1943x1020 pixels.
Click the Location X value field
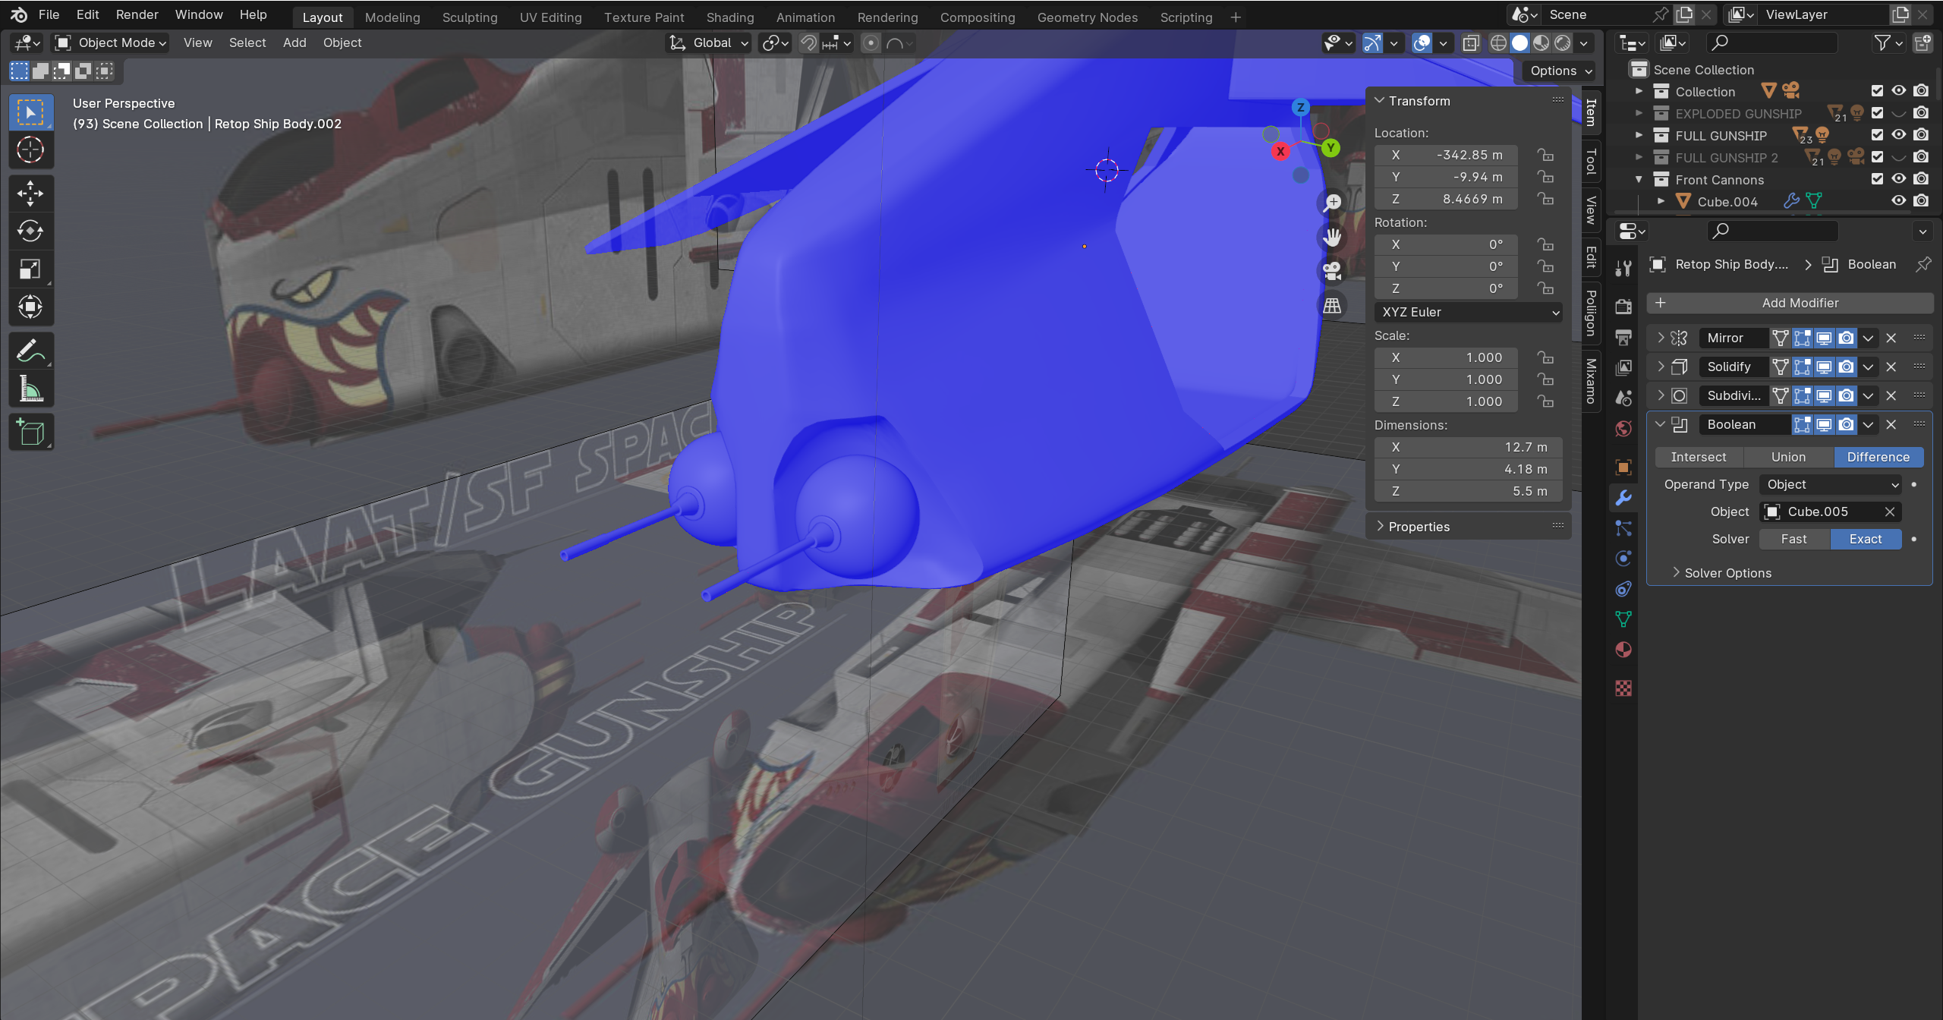1445,155
